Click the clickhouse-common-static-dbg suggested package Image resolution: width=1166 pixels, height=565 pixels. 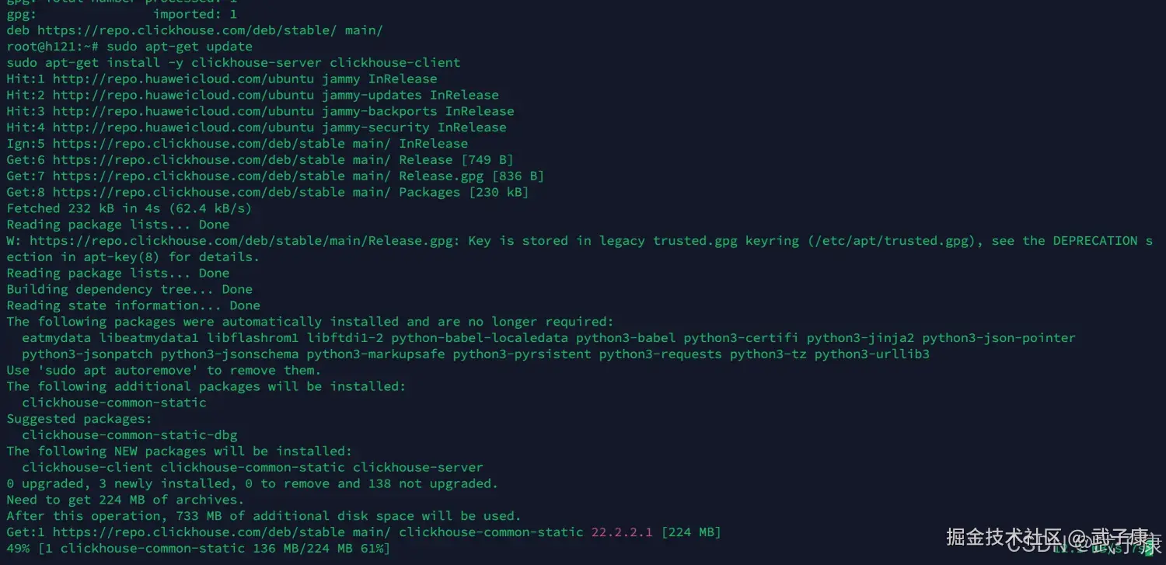click(x=129, y=435)
